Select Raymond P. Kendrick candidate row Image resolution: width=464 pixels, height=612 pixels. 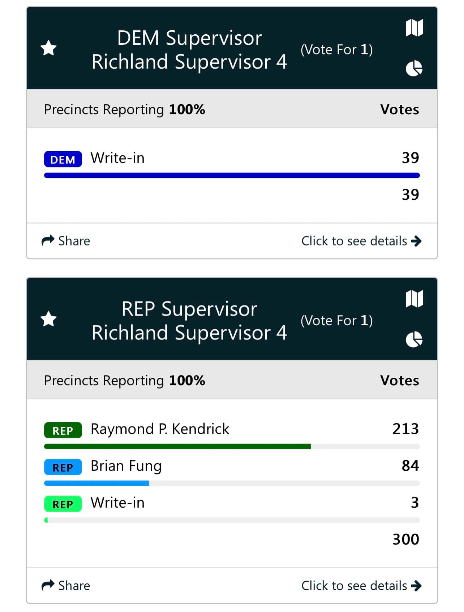[232, 435]
